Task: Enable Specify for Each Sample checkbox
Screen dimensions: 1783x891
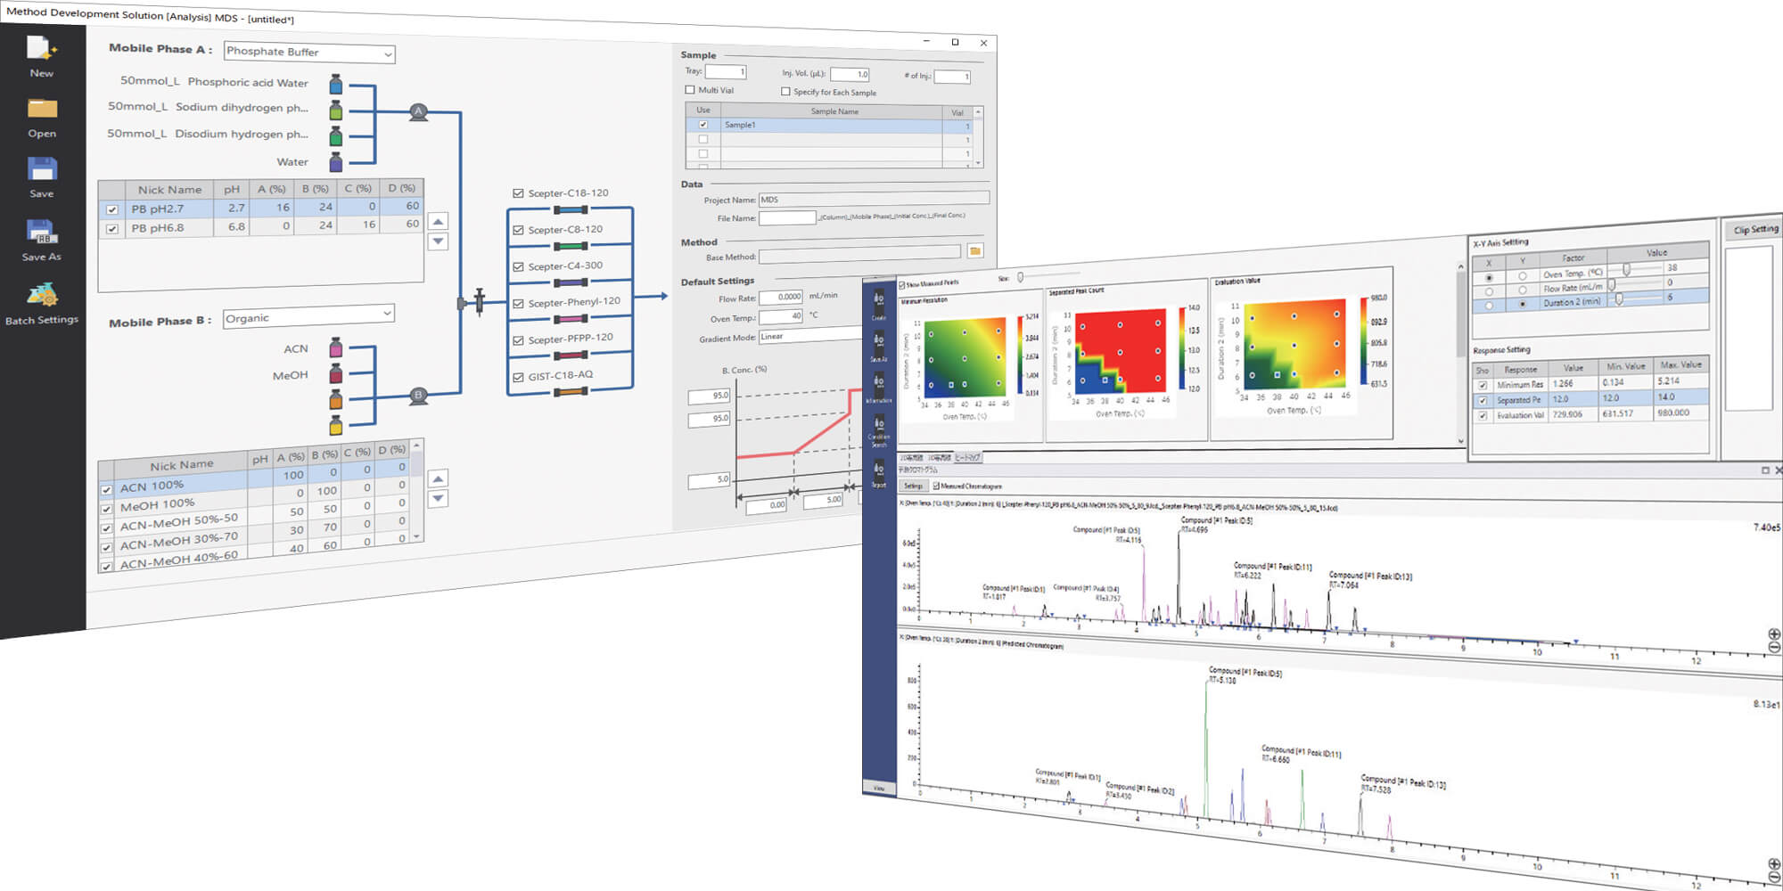Action: point(785,91)
